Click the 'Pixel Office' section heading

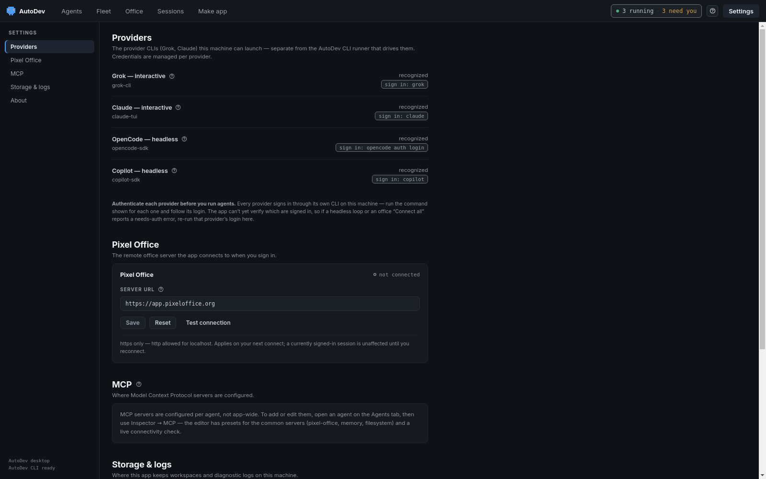point(135,245)
